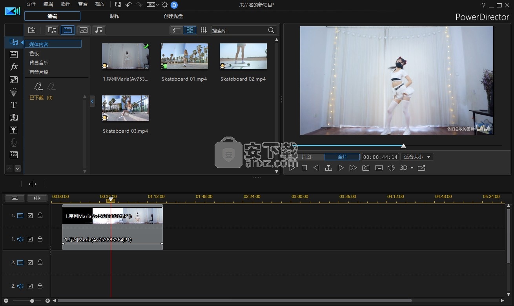Lock video track 2
Image resolution: width=514 pixels, height=306 pixels.
40,262
